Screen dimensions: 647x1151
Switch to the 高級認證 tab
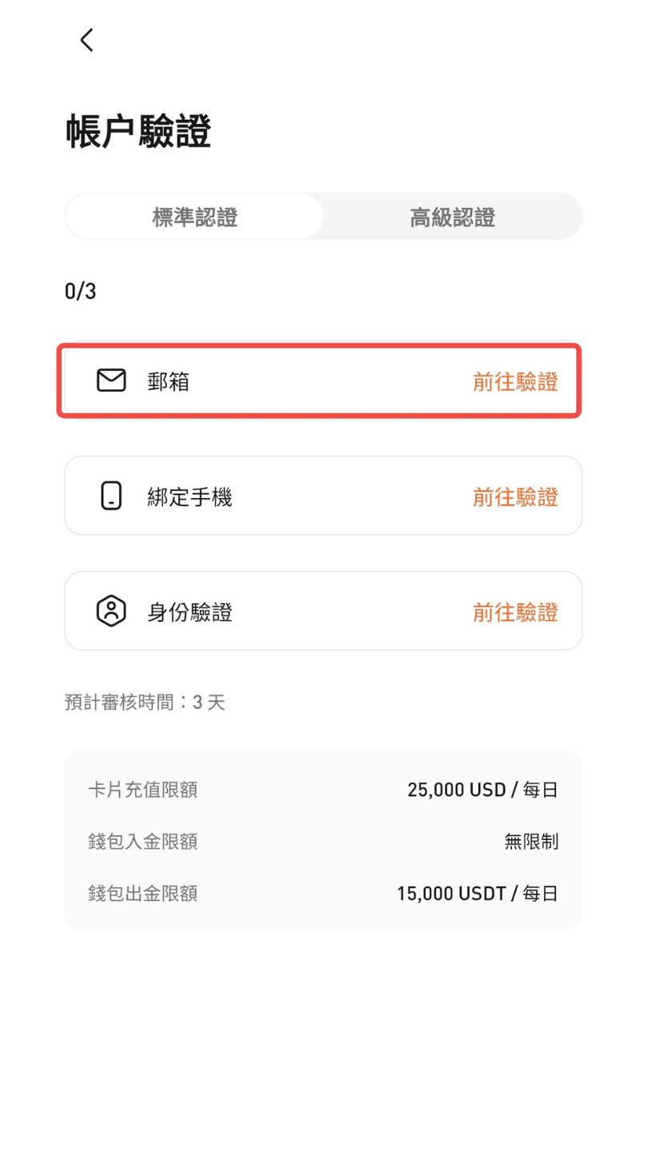[452, 217]
